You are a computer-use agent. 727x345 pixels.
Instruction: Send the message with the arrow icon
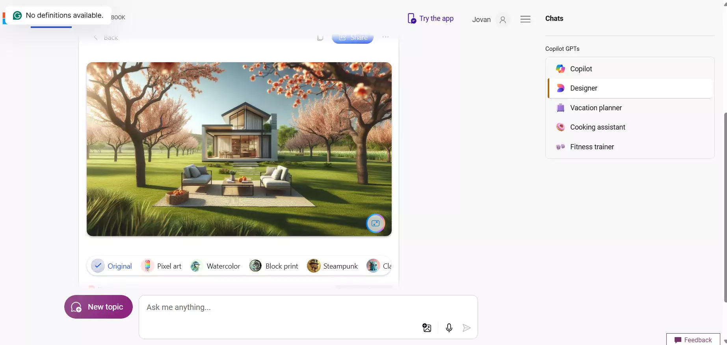467,328
